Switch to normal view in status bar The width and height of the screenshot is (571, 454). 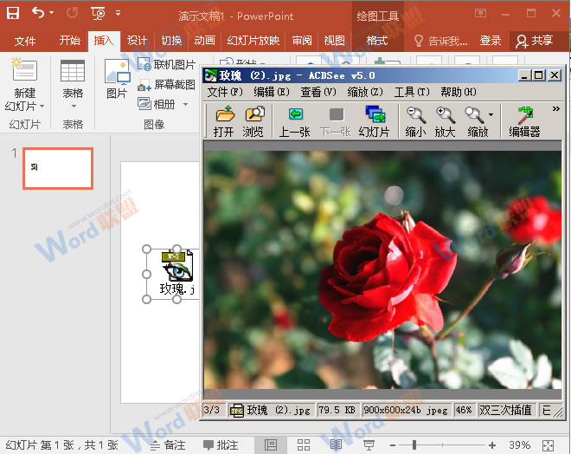271,444
